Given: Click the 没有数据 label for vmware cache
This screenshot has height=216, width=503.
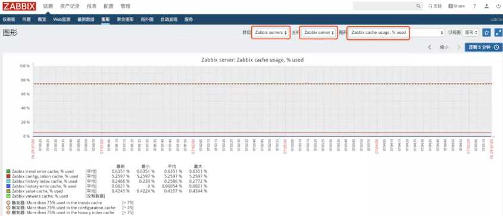Looking at the screenshot, I should pos(95,196).
